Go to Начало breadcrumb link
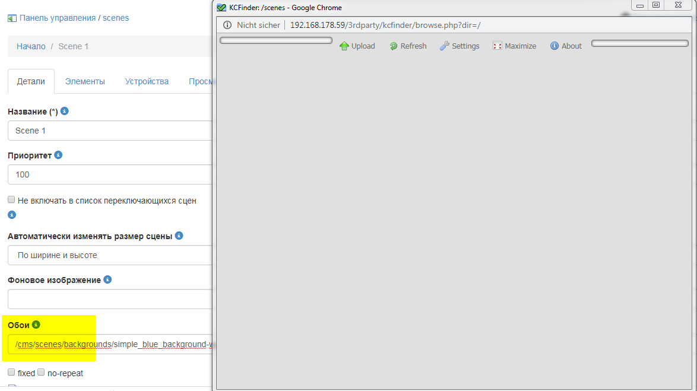This screenshot has height=391, width=697. point(31,46)
